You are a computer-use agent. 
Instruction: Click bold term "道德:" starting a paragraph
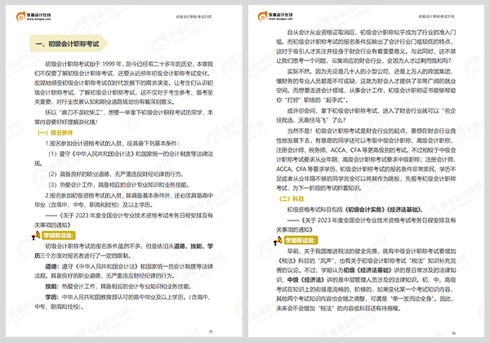pos(52,266)
